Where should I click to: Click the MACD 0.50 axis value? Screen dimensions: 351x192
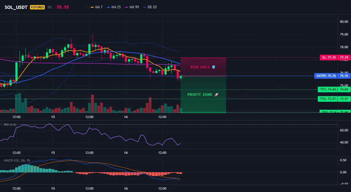343,160
